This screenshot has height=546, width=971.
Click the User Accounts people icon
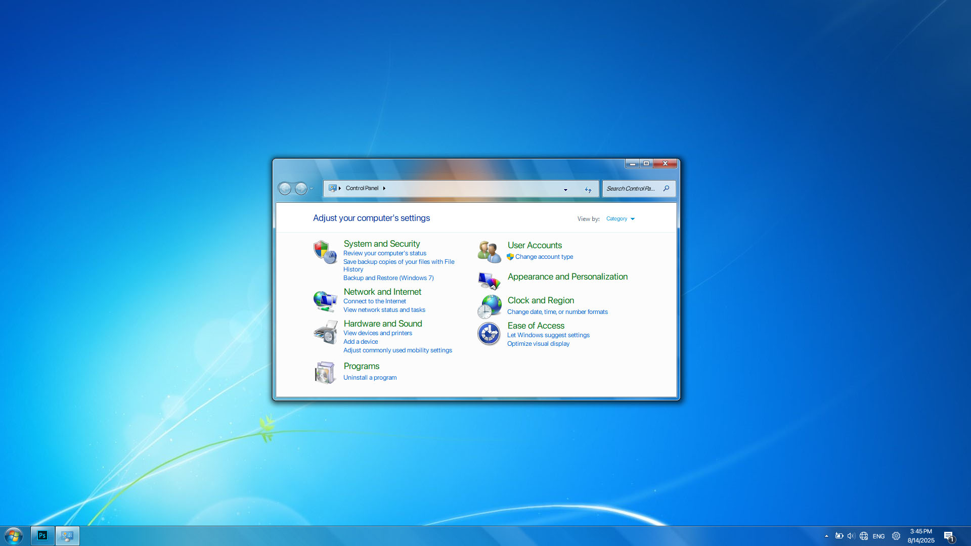(489, 251)
